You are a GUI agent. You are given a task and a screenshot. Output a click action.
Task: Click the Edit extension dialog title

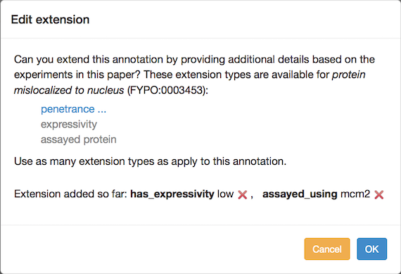click(50, 20)
